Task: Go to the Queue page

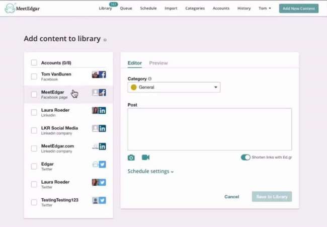Action: (x=126, y=9)
